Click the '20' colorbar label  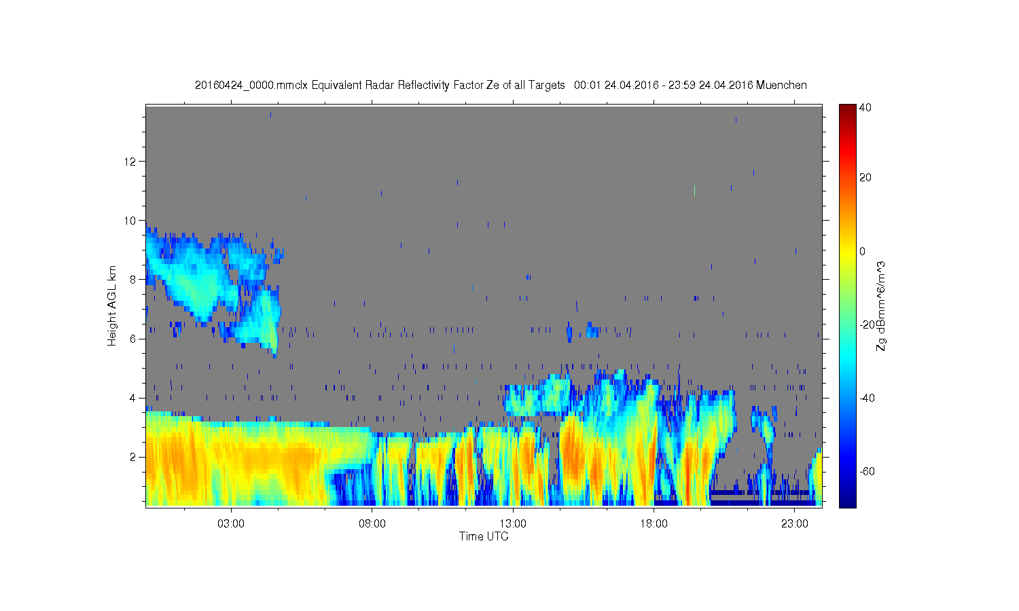pyautogui.click(x=865, y=178)
